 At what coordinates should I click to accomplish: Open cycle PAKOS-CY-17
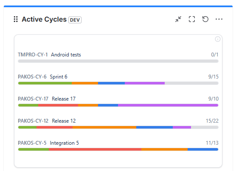click(33, 99)
